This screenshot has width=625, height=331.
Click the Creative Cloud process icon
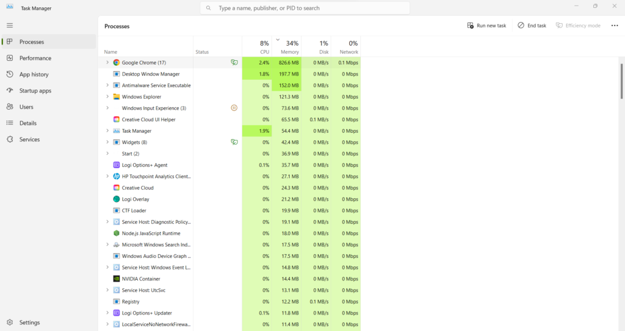tap(117, 188)
